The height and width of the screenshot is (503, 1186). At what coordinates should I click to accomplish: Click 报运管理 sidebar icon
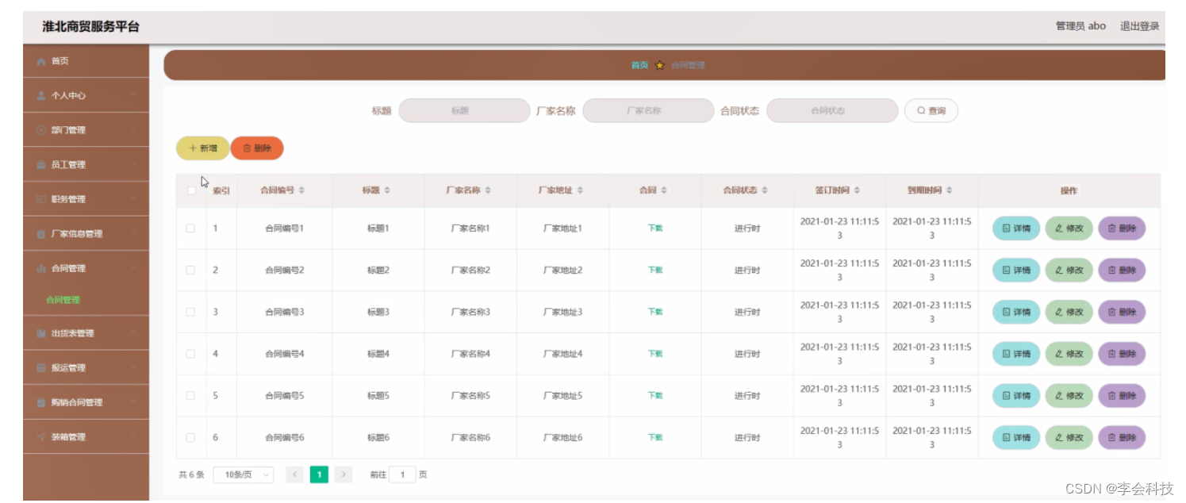click(41, 368)
